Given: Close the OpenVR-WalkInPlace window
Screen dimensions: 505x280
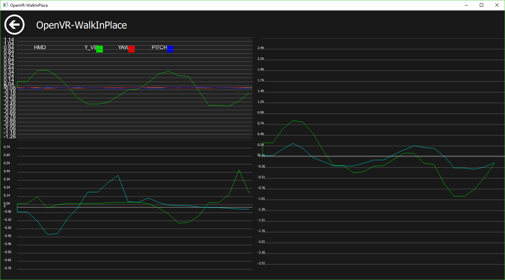Looking at the screenshot, I should (x=497, y=5).
